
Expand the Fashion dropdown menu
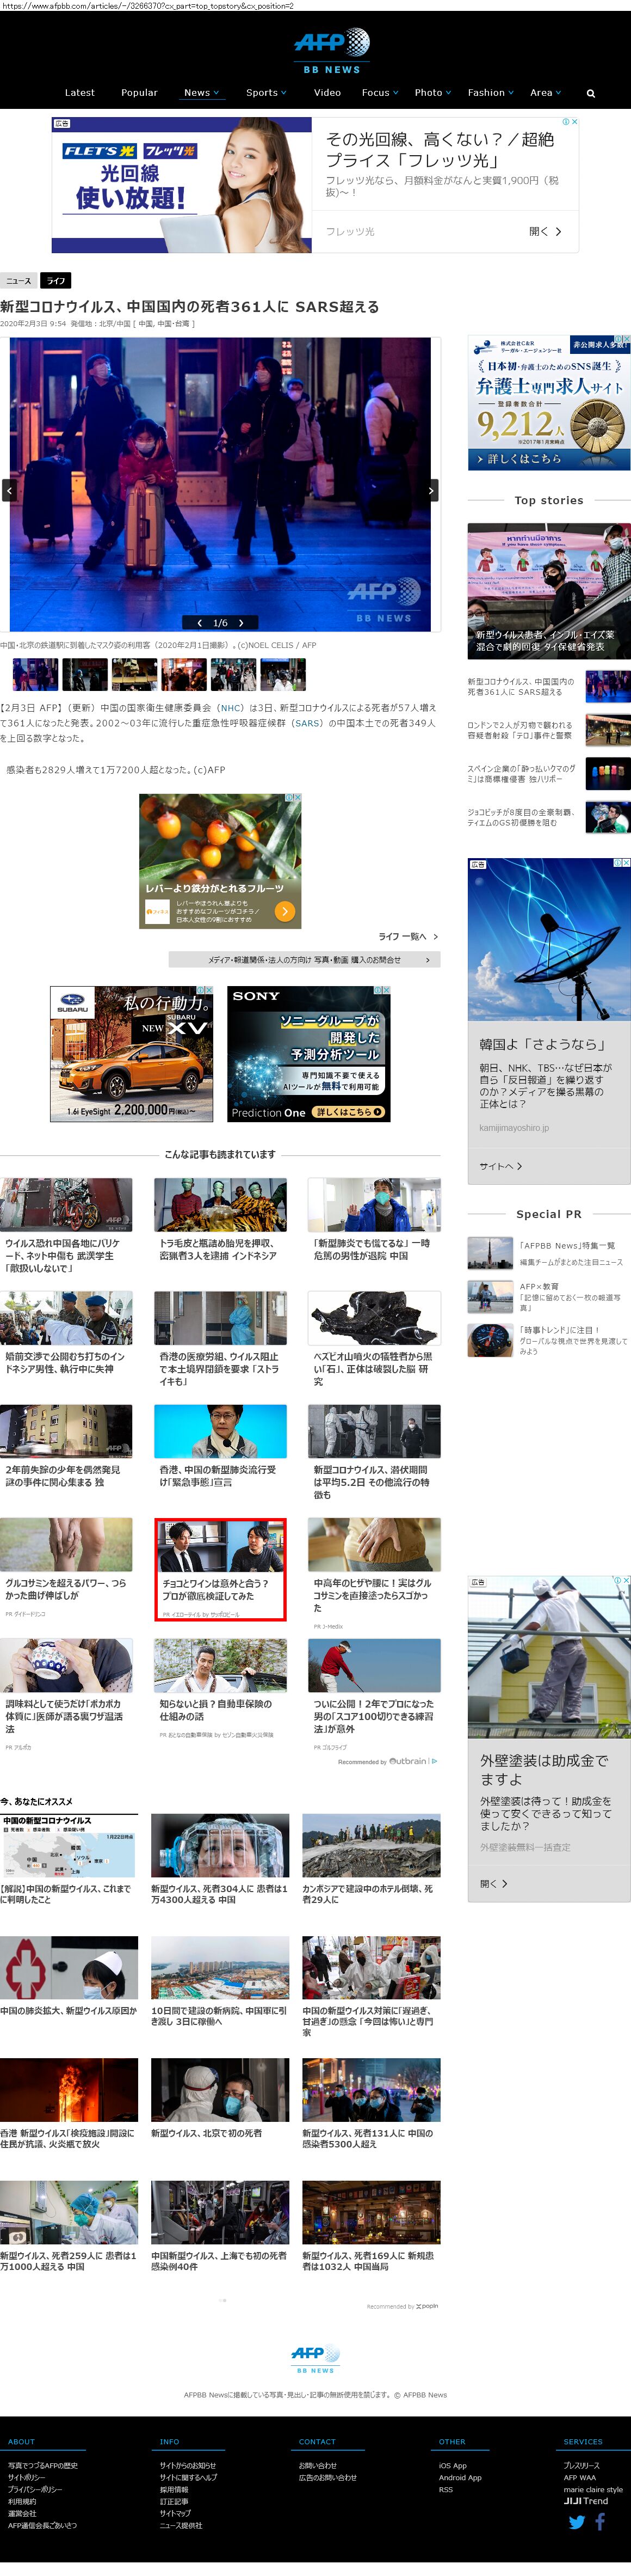[x=490, y=93]
